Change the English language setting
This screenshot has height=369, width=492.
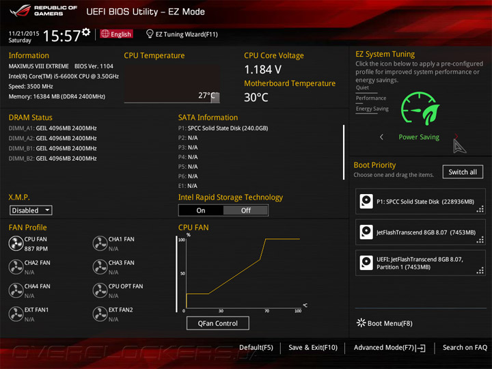pos(116,34)
